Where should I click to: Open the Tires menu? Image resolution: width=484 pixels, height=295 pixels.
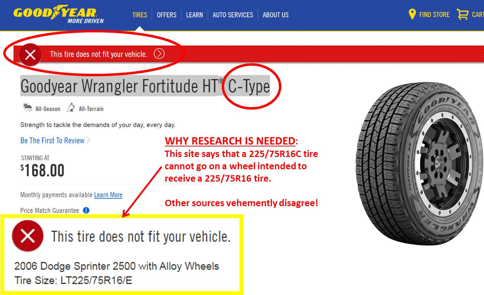pos(140,15)
